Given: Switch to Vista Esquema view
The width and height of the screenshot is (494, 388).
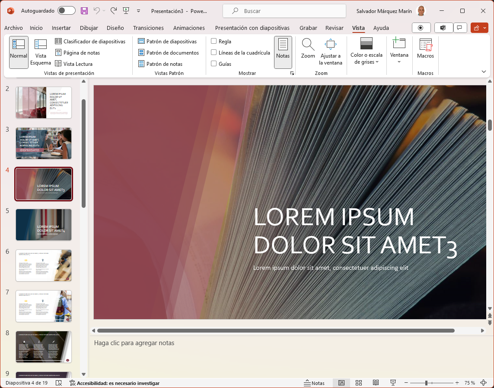Looking at the screenshot, I should click(x=40, y=52).
